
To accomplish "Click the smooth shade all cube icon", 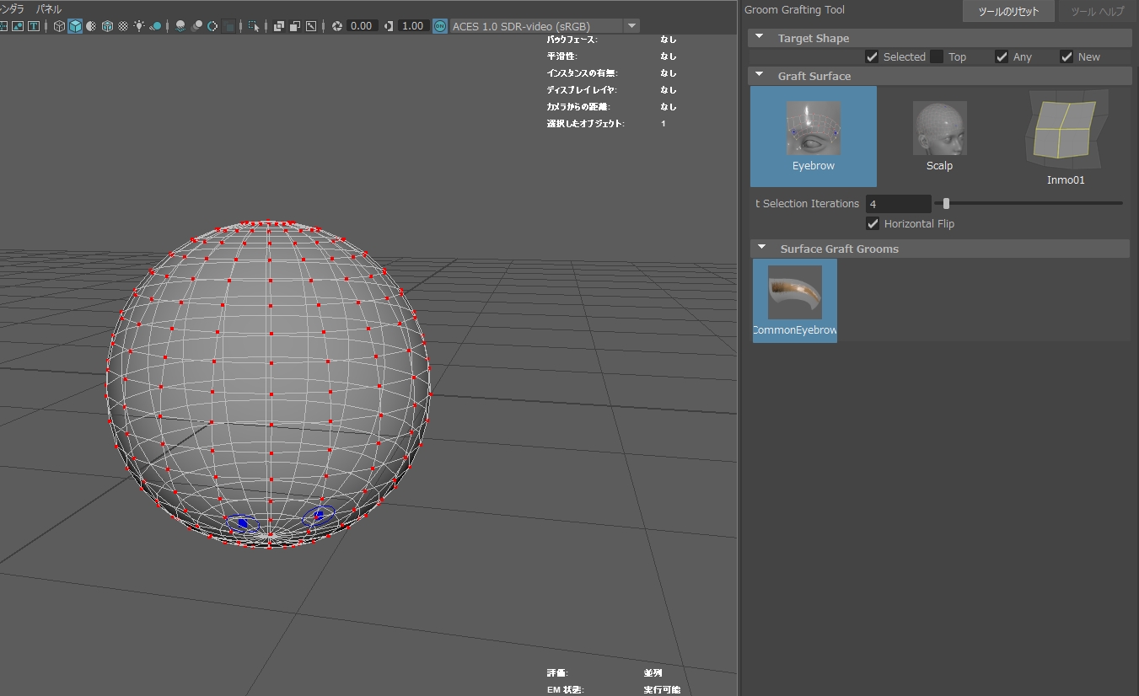I will [x=75, y=26].
